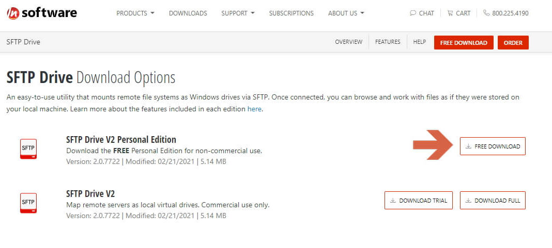
Task: Click the download arrow in DOWNLOAD TRIAL button
Action: [x=393, y=201]
